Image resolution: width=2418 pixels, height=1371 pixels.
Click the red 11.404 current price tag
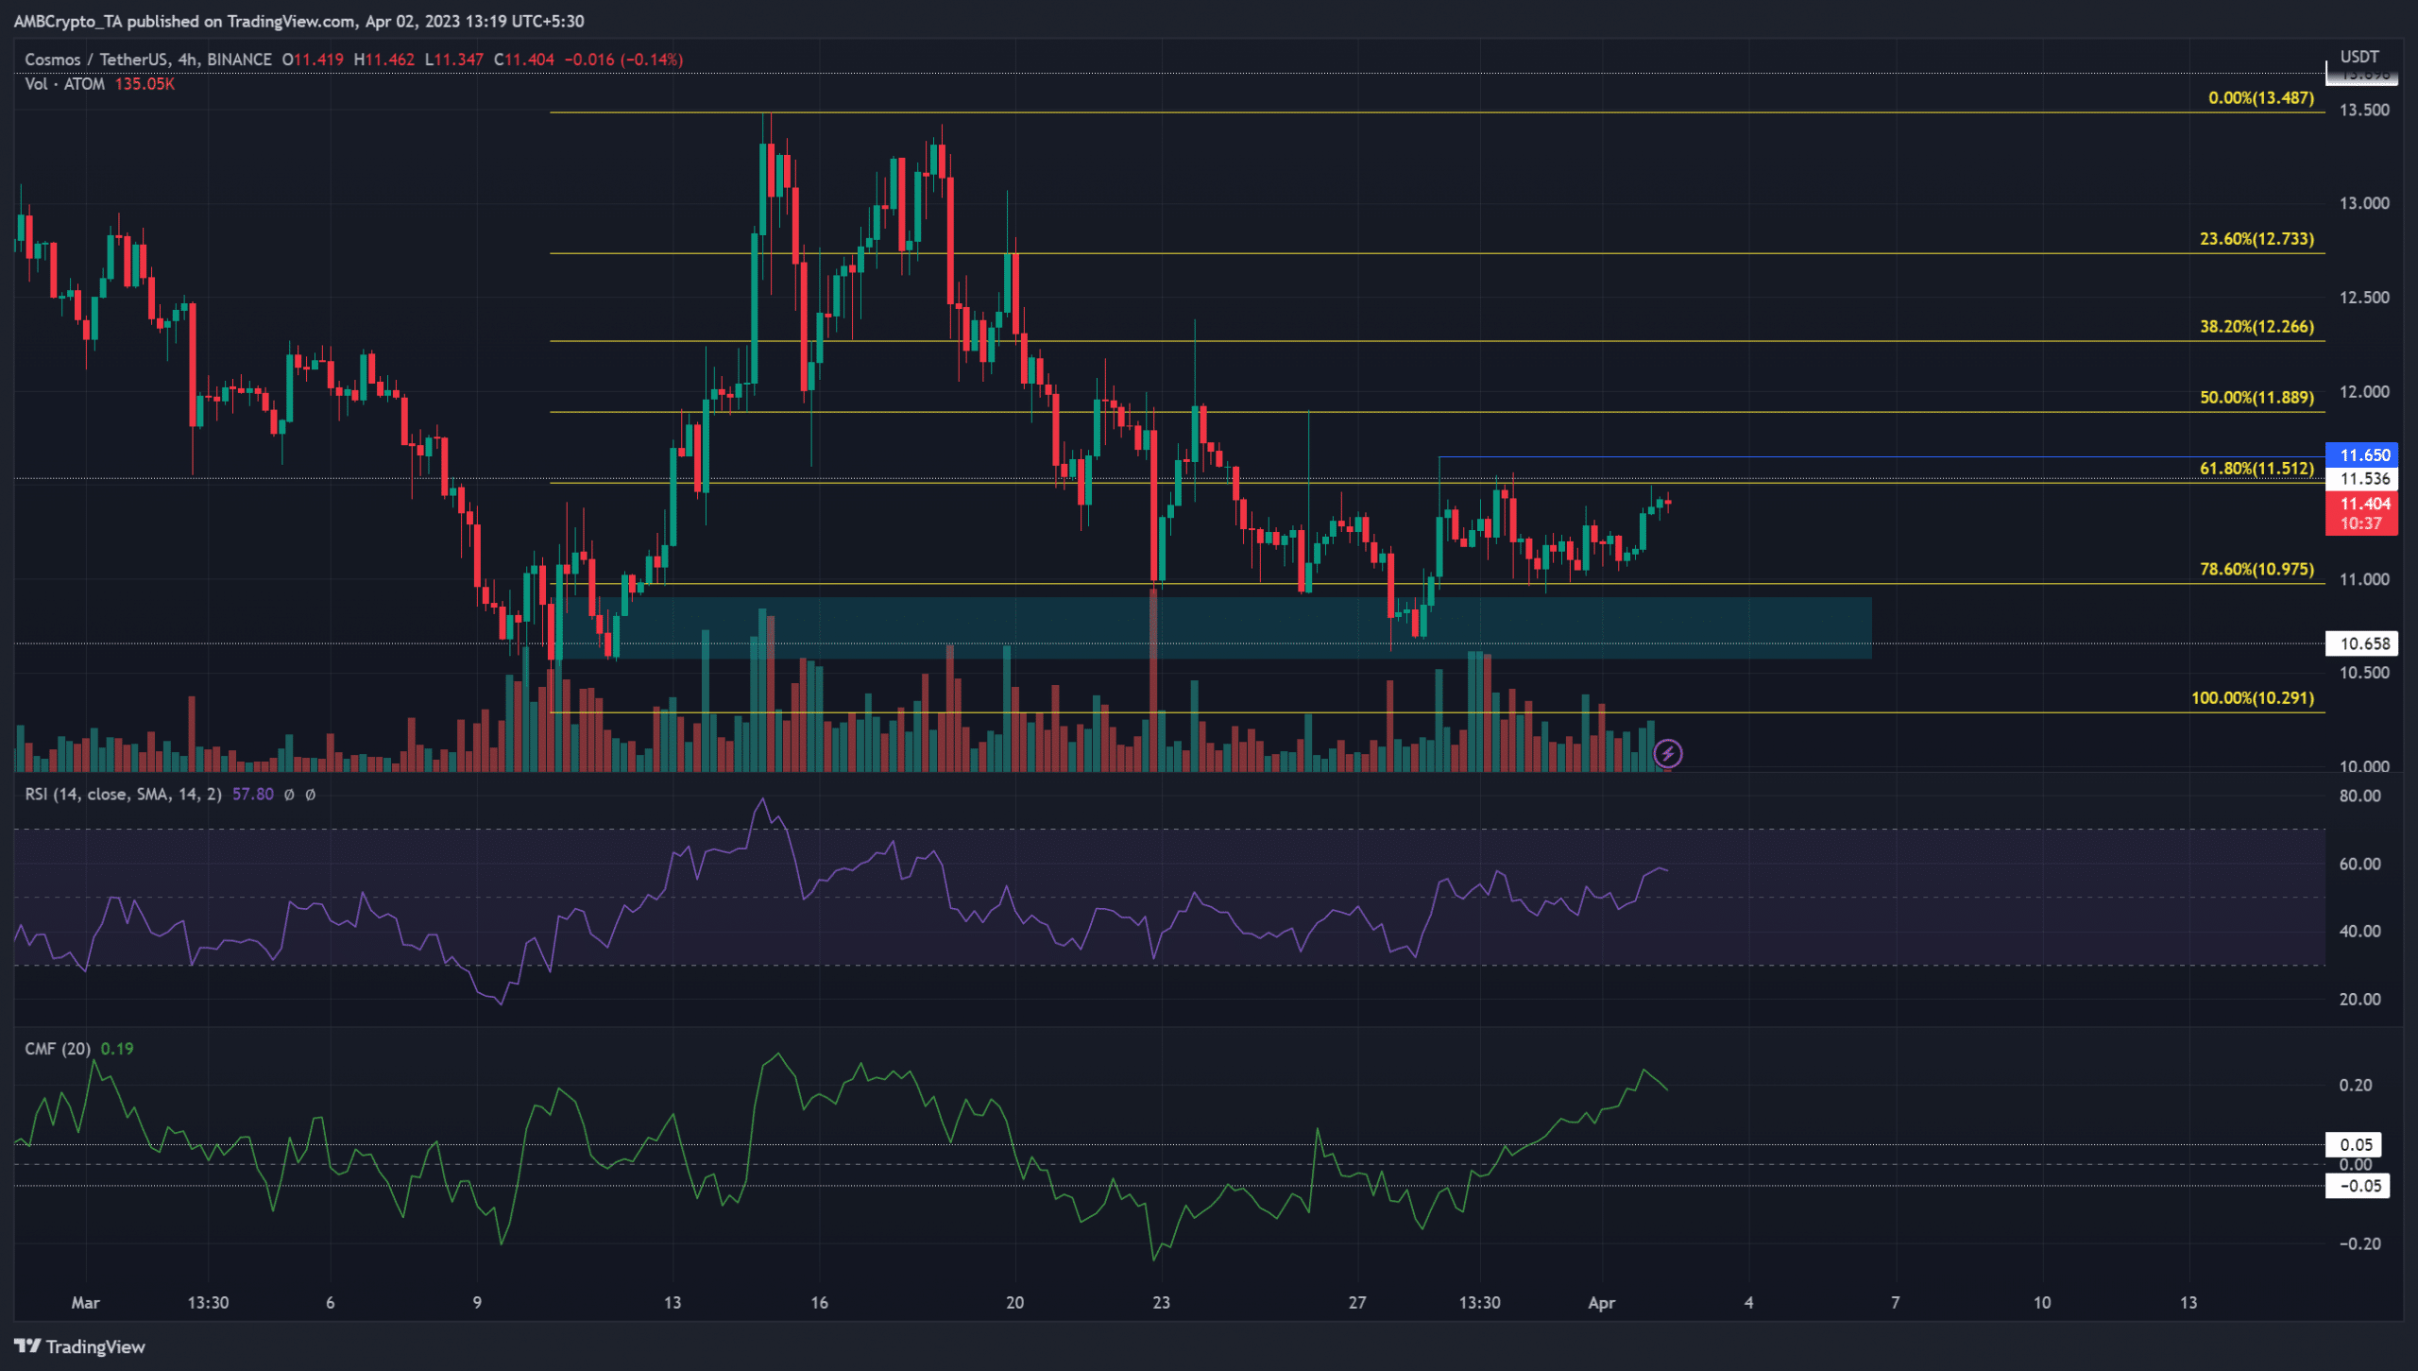point(2361,513)
